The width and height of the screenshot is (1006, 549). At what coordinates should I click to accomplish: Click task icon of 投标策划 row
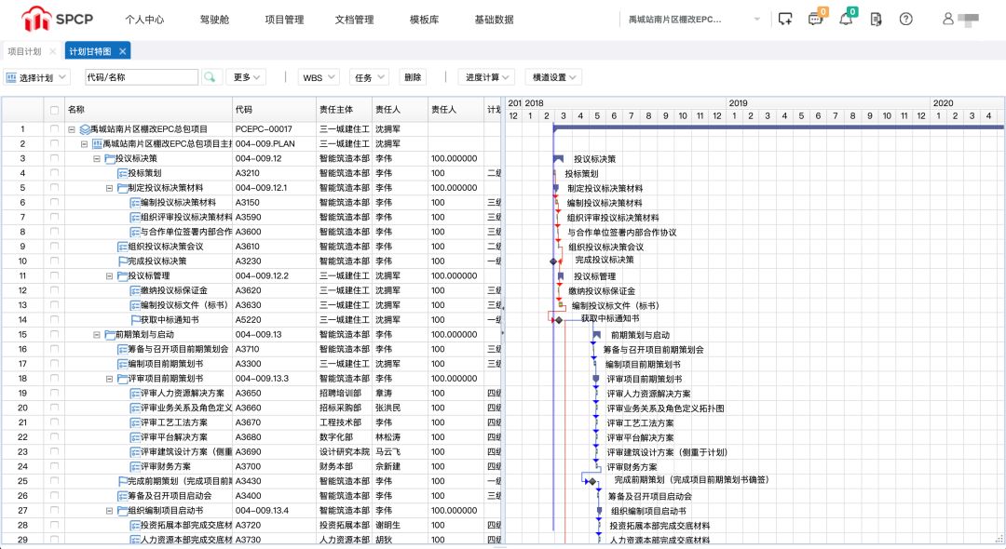123,174
